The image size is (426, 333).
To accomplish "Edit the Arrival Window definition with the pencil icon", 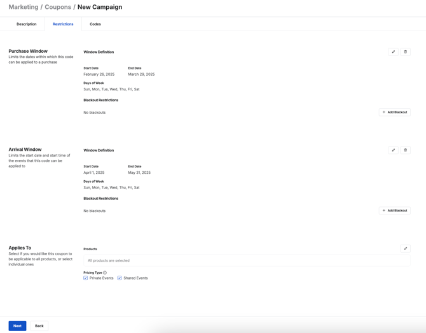I will tap(393, 150).
